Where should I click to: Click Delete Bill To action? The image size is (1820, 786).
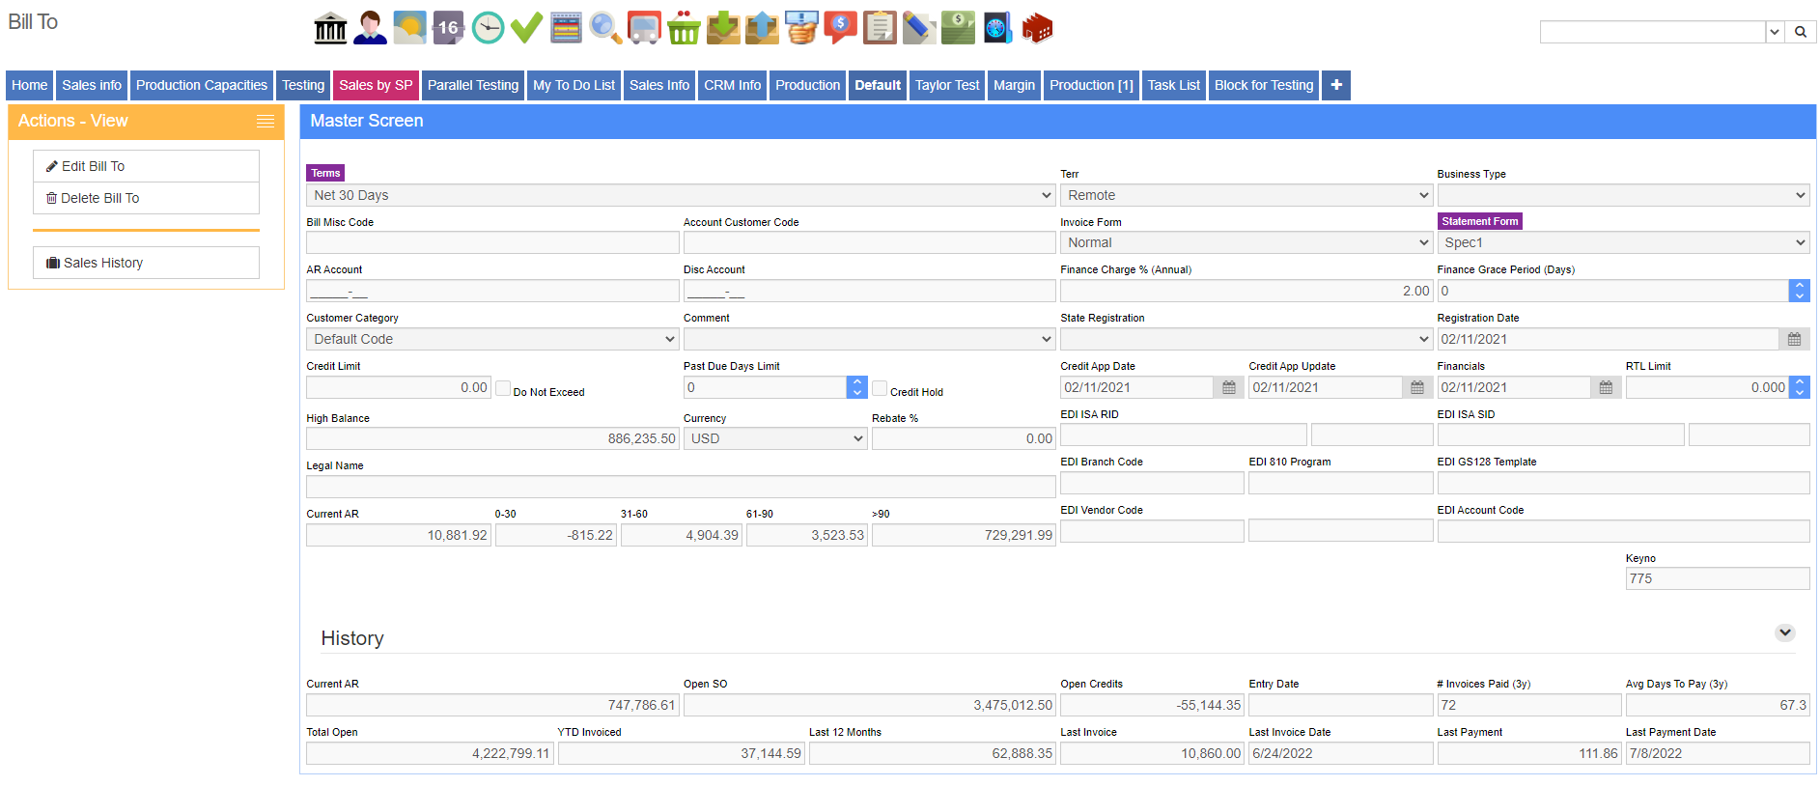(146, 198)
